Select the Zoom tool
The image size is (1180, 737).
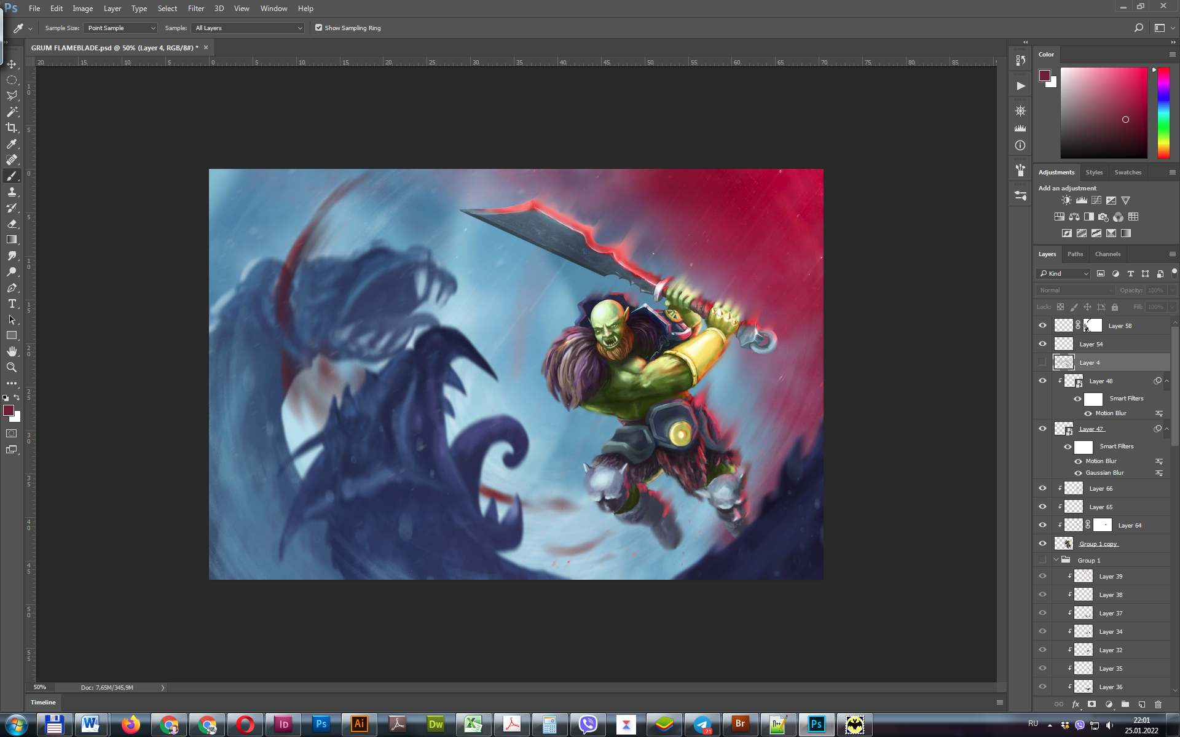coord(12,367)
